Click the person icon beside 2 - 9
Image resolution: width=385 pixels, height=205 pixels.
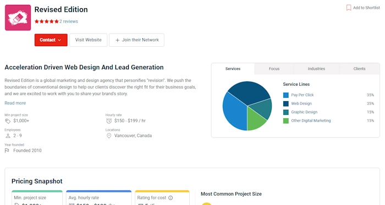click(8, 136)
